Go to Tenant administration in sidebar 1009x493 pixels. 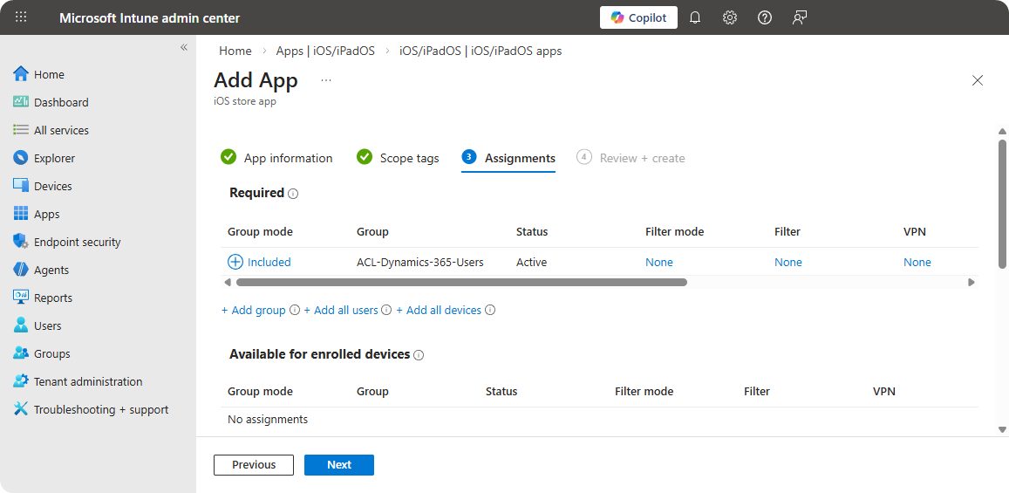click(x=87, y=381)
